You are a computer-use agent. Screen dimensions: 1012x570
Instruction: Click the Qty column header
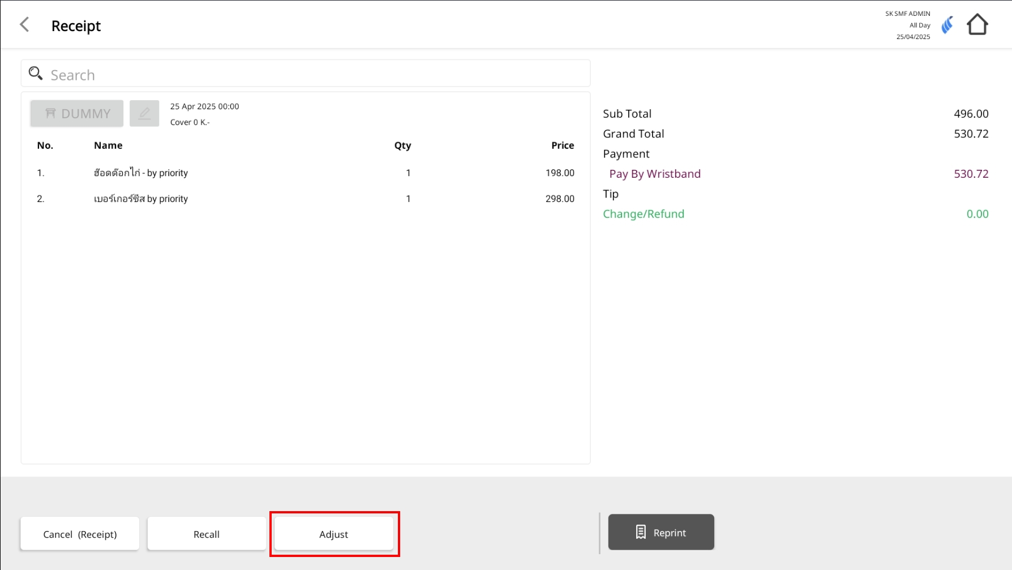[402, 145]
